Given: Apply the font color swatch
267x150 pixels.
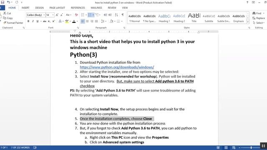Looking at the screenshot, I should pos(74,21).
